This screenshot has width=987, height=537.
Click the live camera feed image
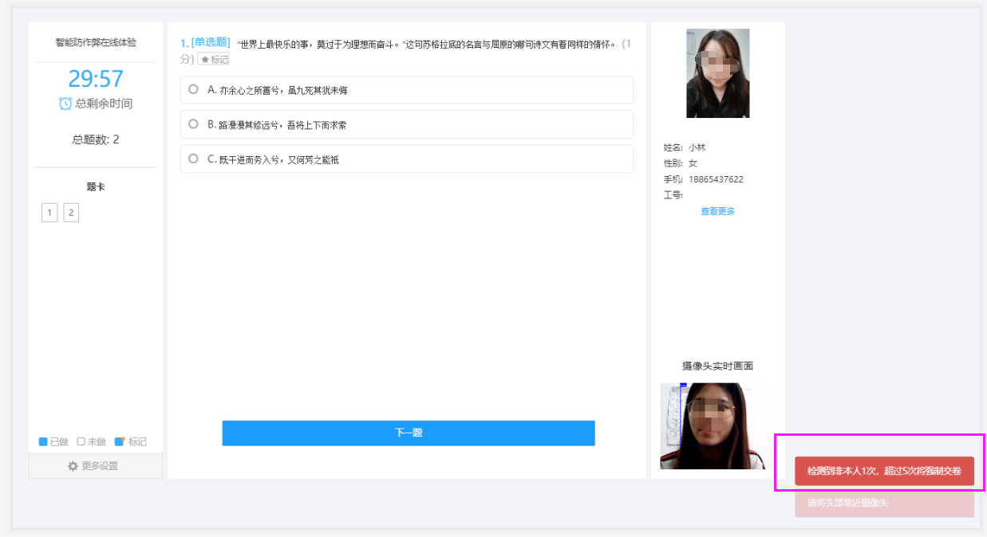pyautogui.click(x=705, y=425)
